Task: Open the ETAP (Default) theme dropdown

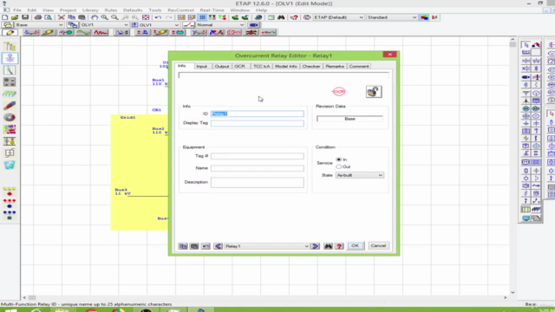Action: [338, 17]
